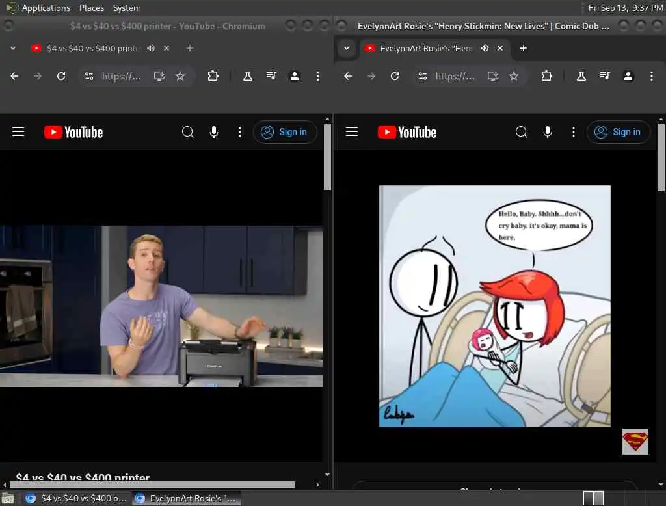Start voice search microphone in left window
666x506 pixels.
(214, 132)
